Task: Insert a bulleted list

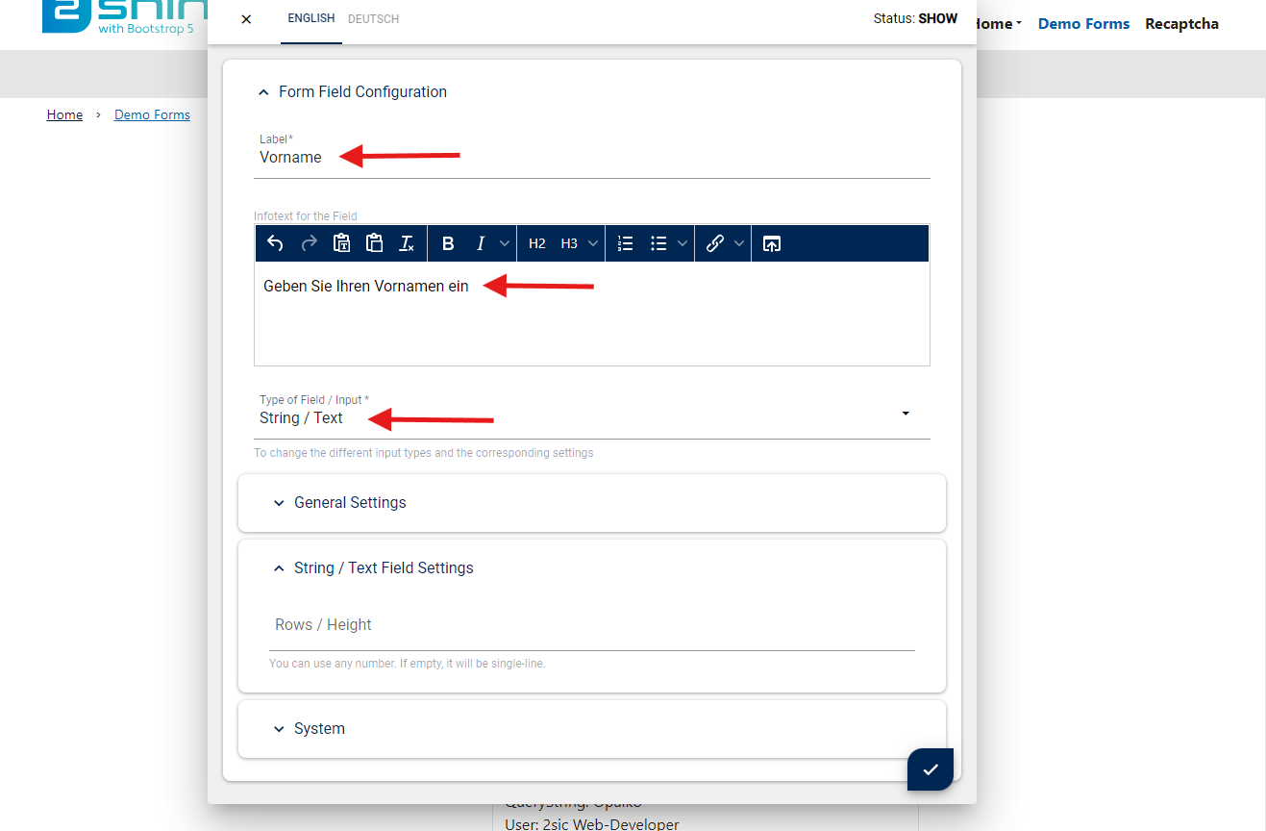Action: 658,243
